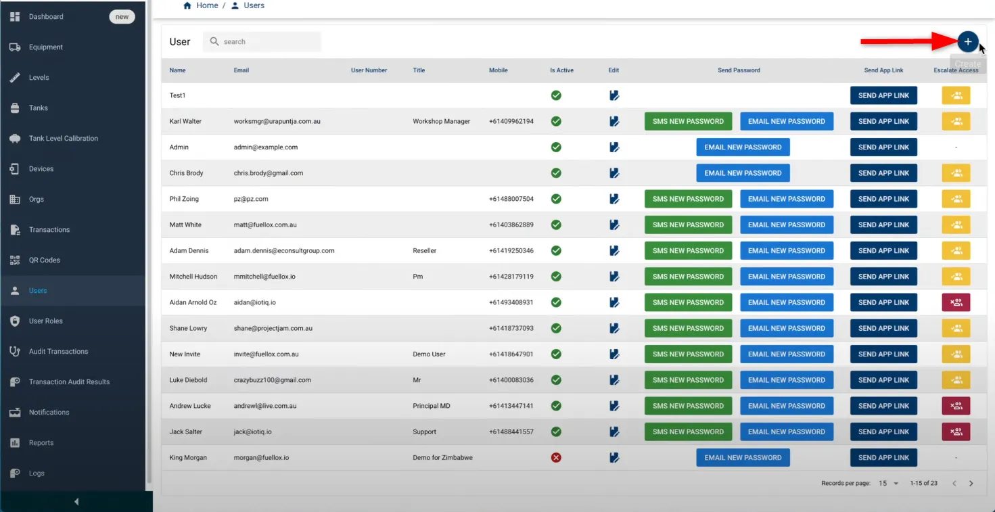
Task: Open Tanks in the sidebar
Action: pyautogui.click(x=72, y=108)
